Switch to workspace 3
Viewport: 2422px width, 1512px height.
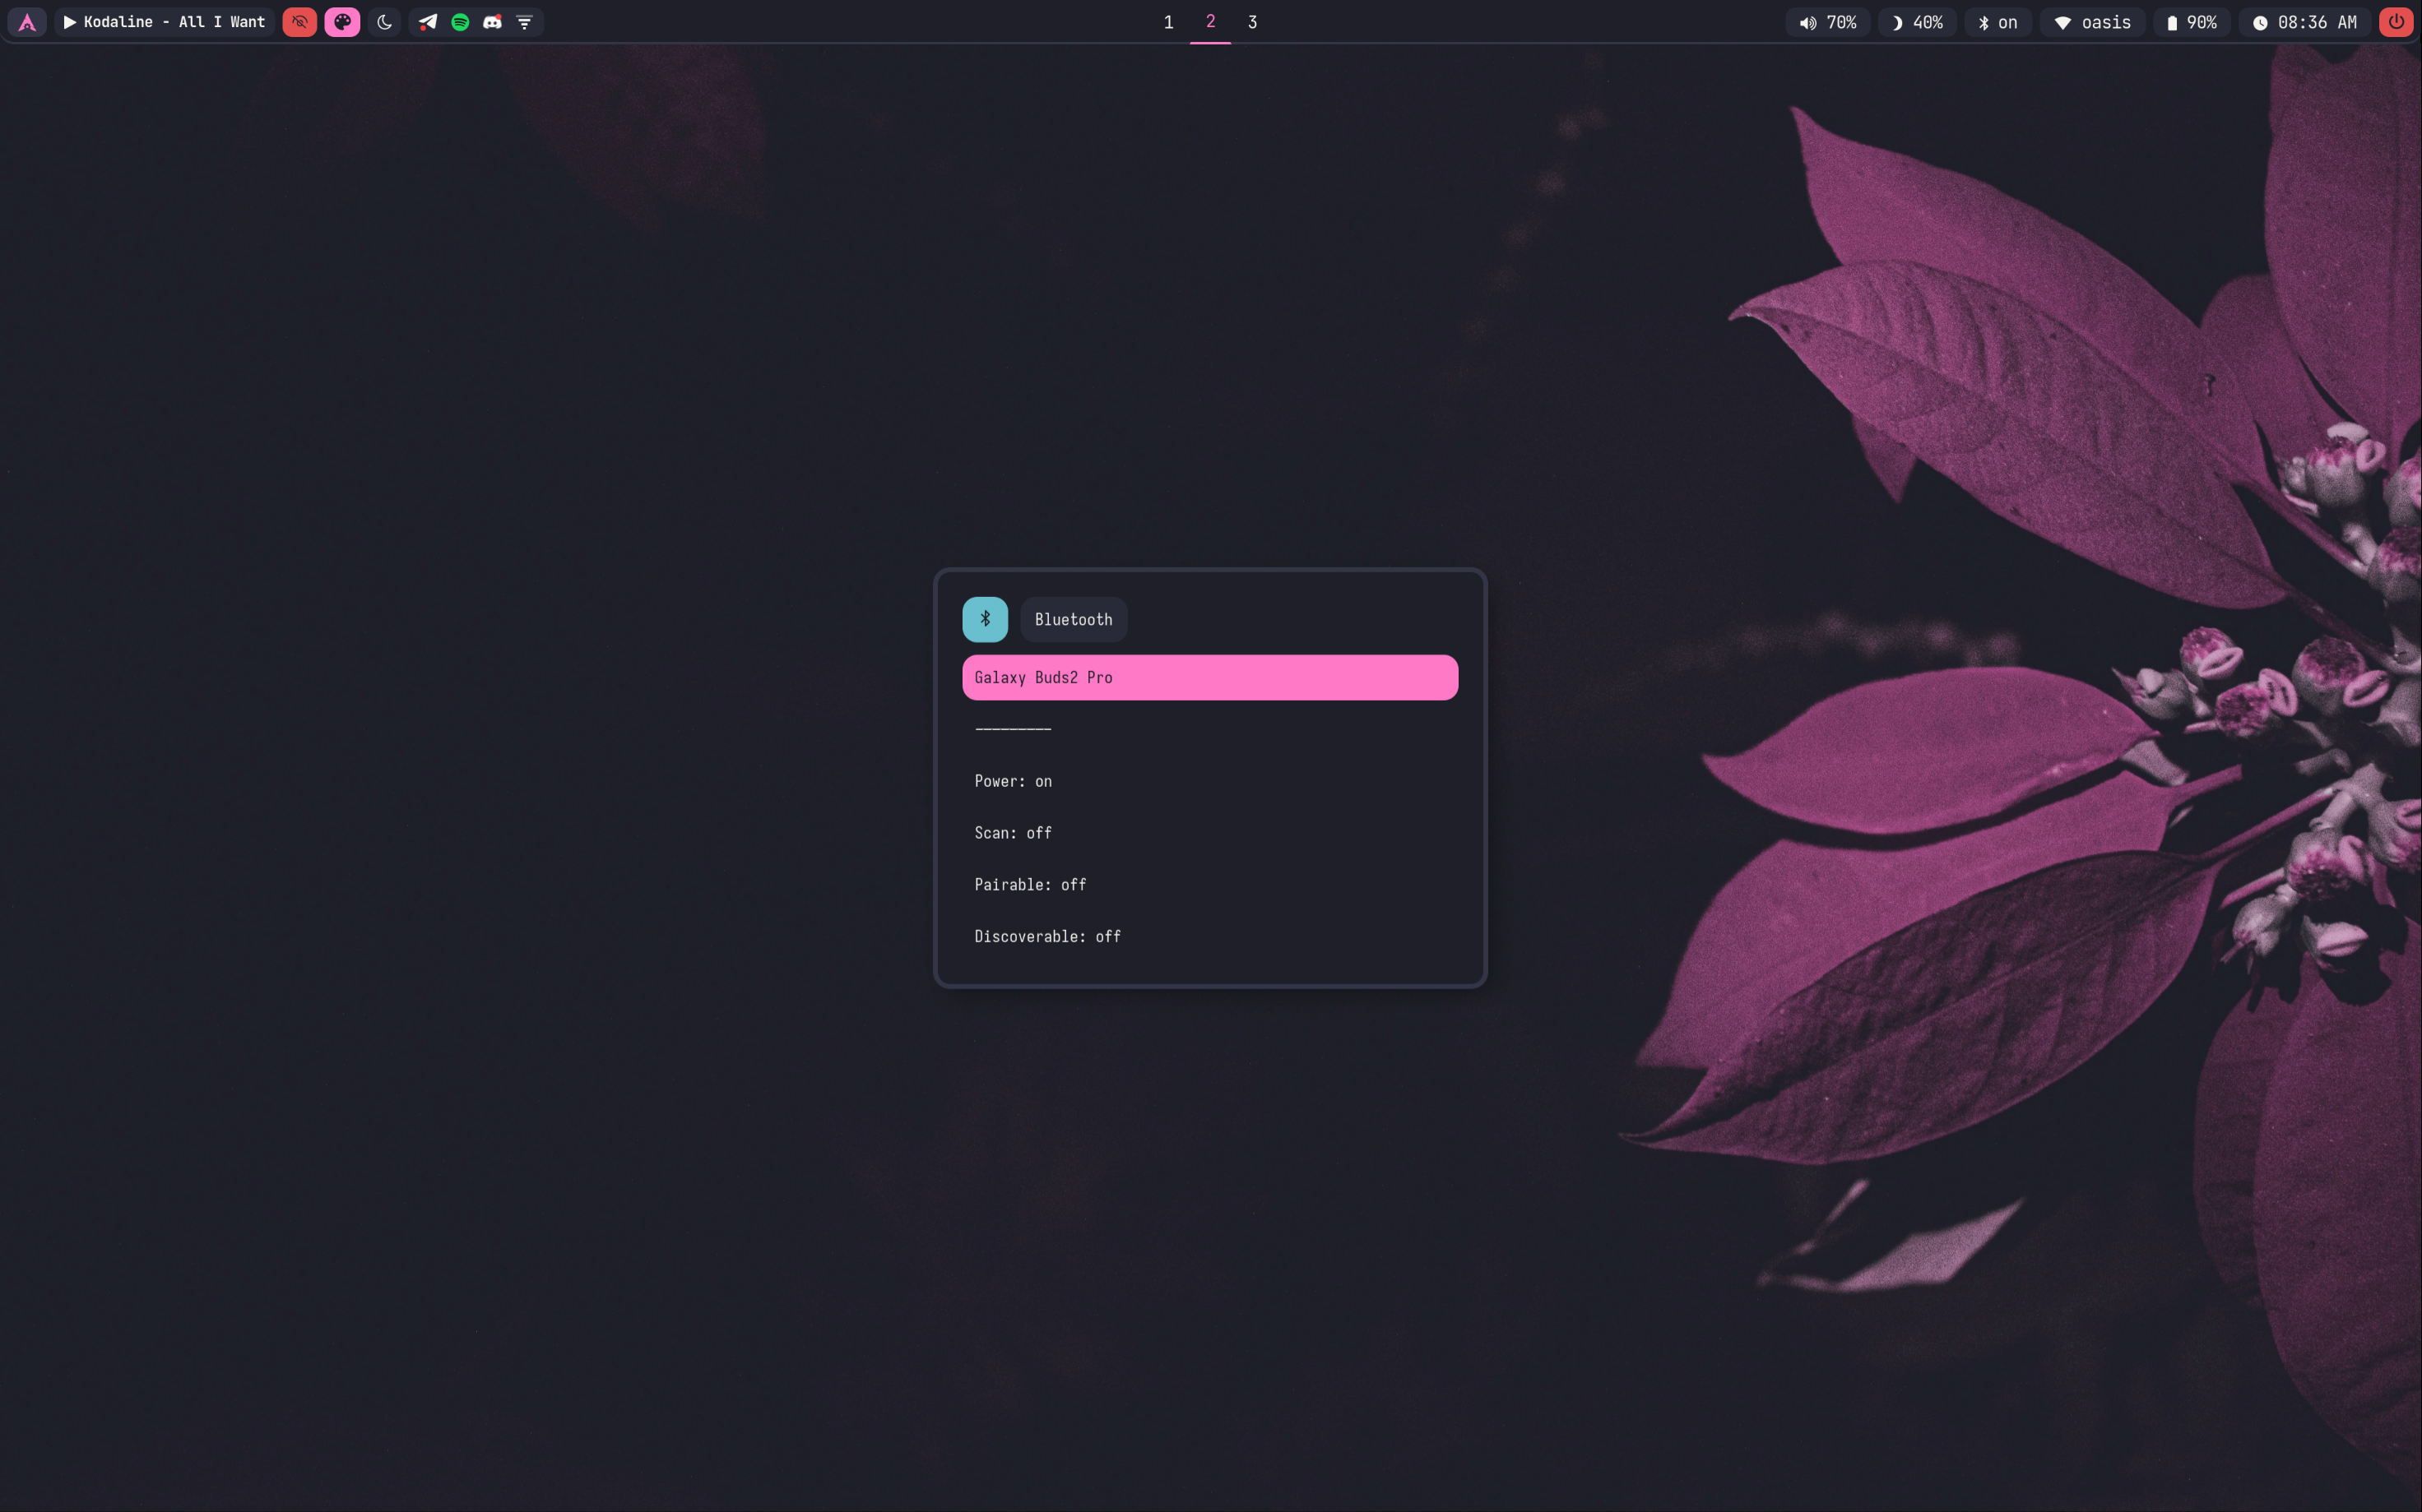click(1251, 22)
